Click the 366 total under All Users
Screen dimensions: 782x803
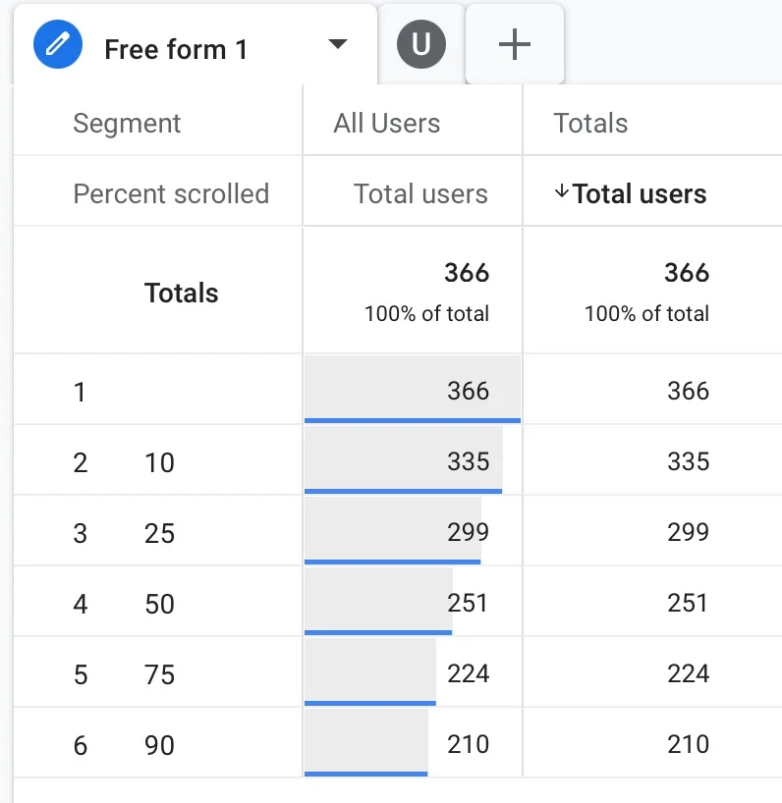467,273
